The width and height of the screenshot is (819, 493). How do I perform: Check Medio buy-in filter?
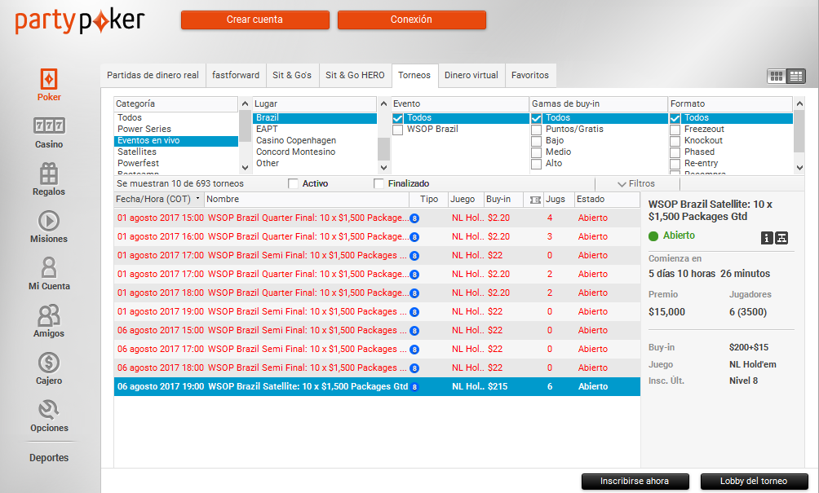pyautogui.click(x=536, y=153)
